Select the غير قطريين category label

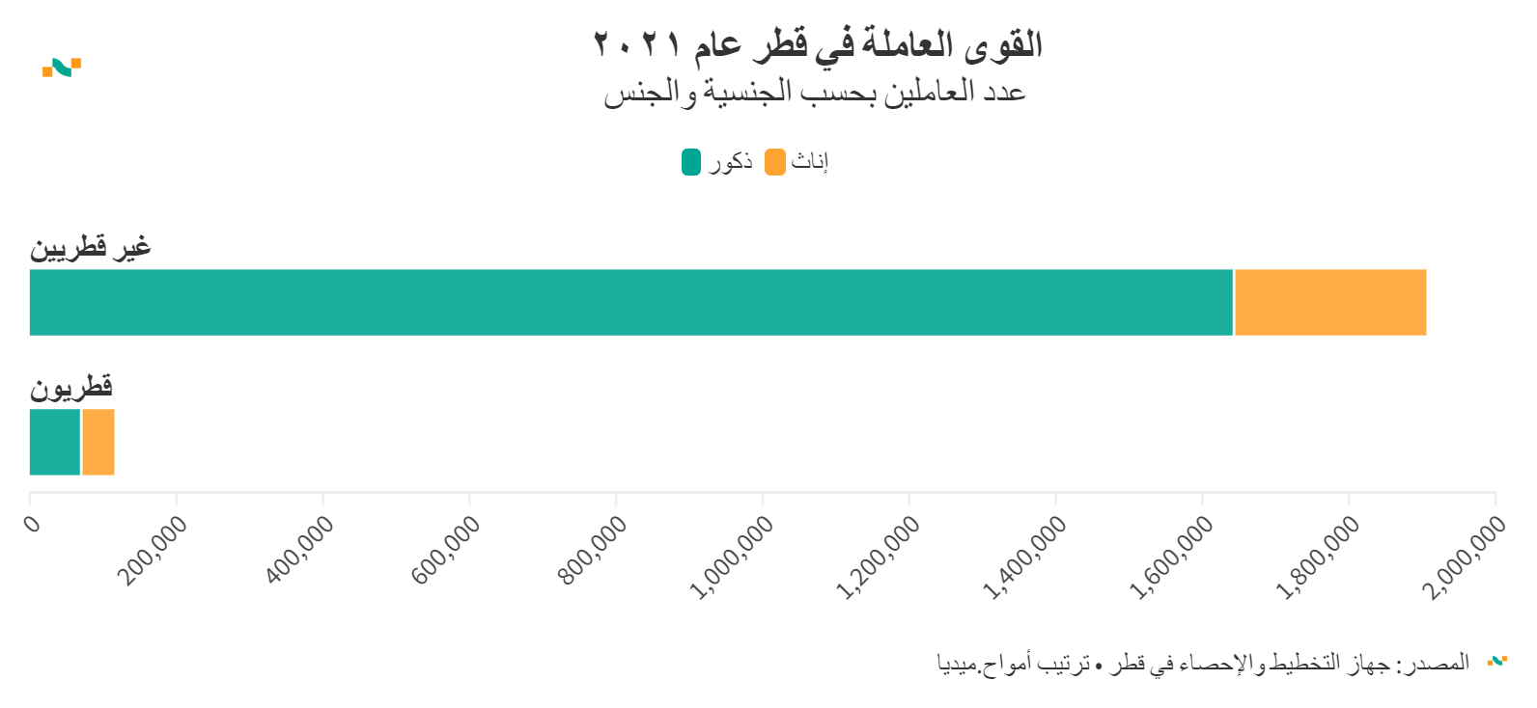91,248
